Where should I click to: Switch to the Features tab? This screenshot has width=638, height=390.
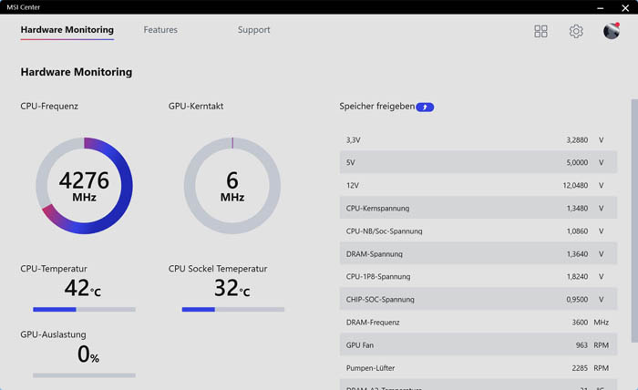tap(160, 30)
